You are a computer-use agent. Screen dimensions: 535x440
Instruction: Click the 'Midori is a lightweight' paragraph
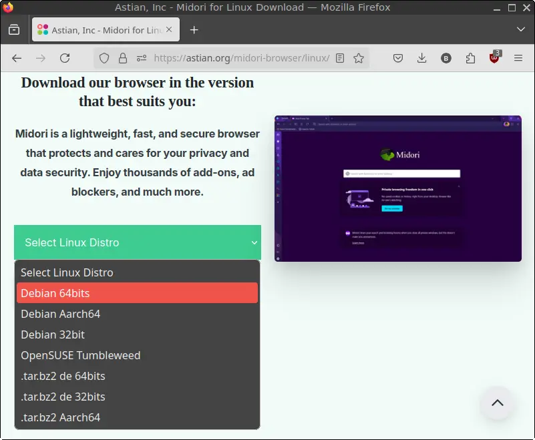click(x=137, y=163)
